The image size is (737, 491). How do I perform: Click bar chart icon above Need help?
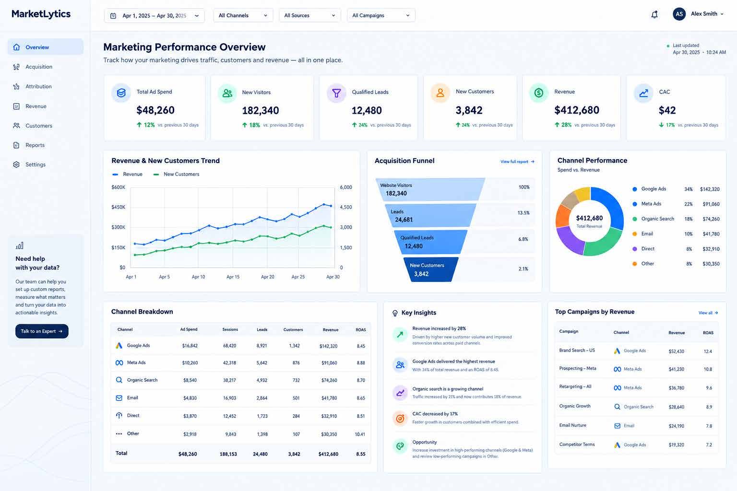pyautogui.click(x=20, y=245)
